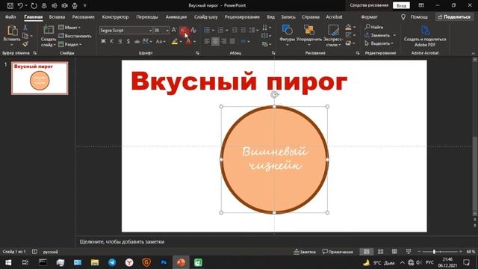Open numbered list dropdown arrow
Screen dimensions: 478x269
tap(226, 30)
